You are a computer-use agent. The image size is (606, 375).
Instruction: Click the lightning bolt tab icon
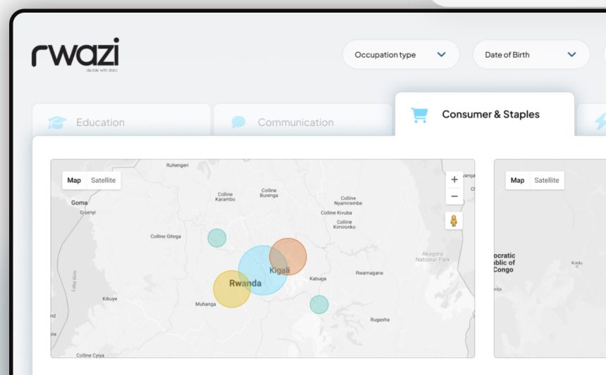point(600,122)
